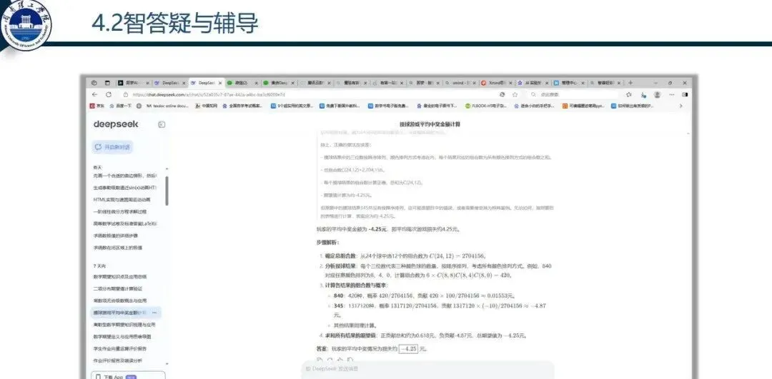
Task: Copy the DeepSeek answer
Action: pos(320,360)
